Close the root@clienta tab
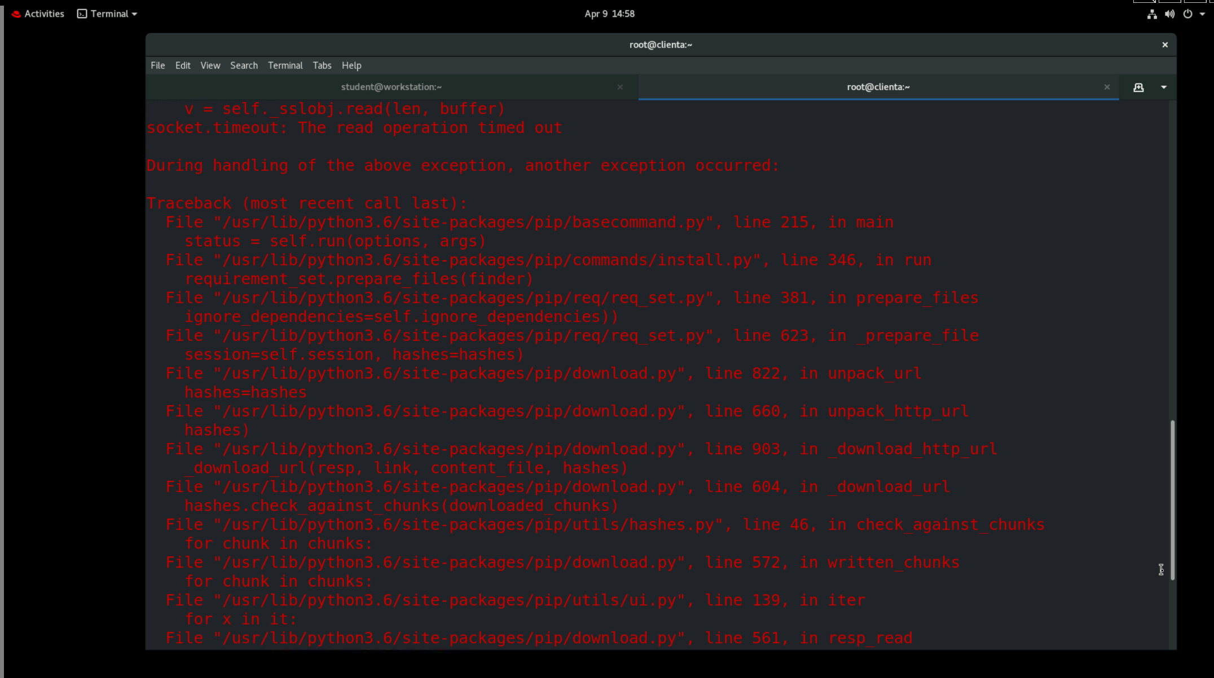The image size is (1214, 678). click(1107, 87)
